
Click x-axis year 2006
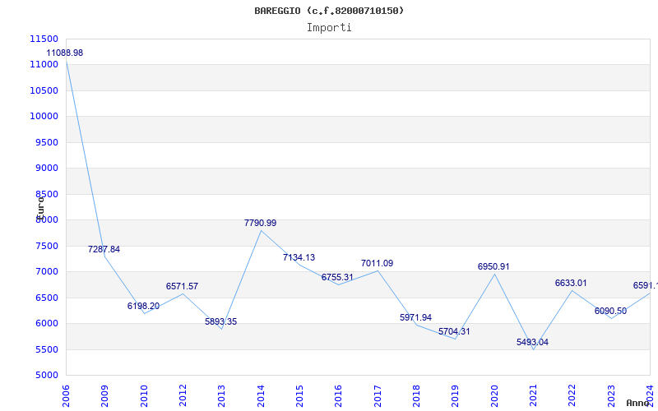pyautogui.click(x=66, y=396)
